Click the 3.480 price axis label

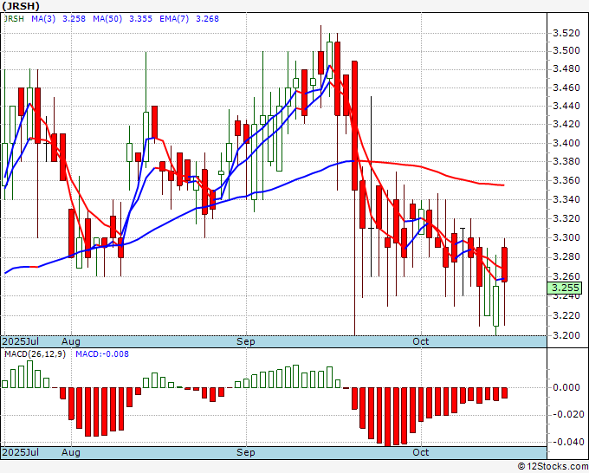[x=566, y=68]
